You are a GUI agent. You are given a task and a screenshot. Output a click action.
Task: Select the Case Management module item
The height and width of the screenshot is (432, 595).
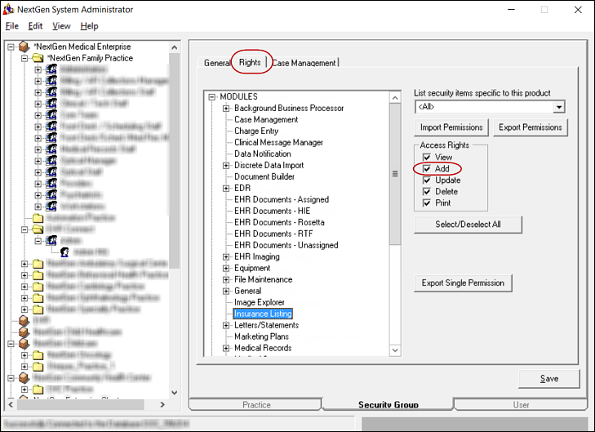pos(266,119)
